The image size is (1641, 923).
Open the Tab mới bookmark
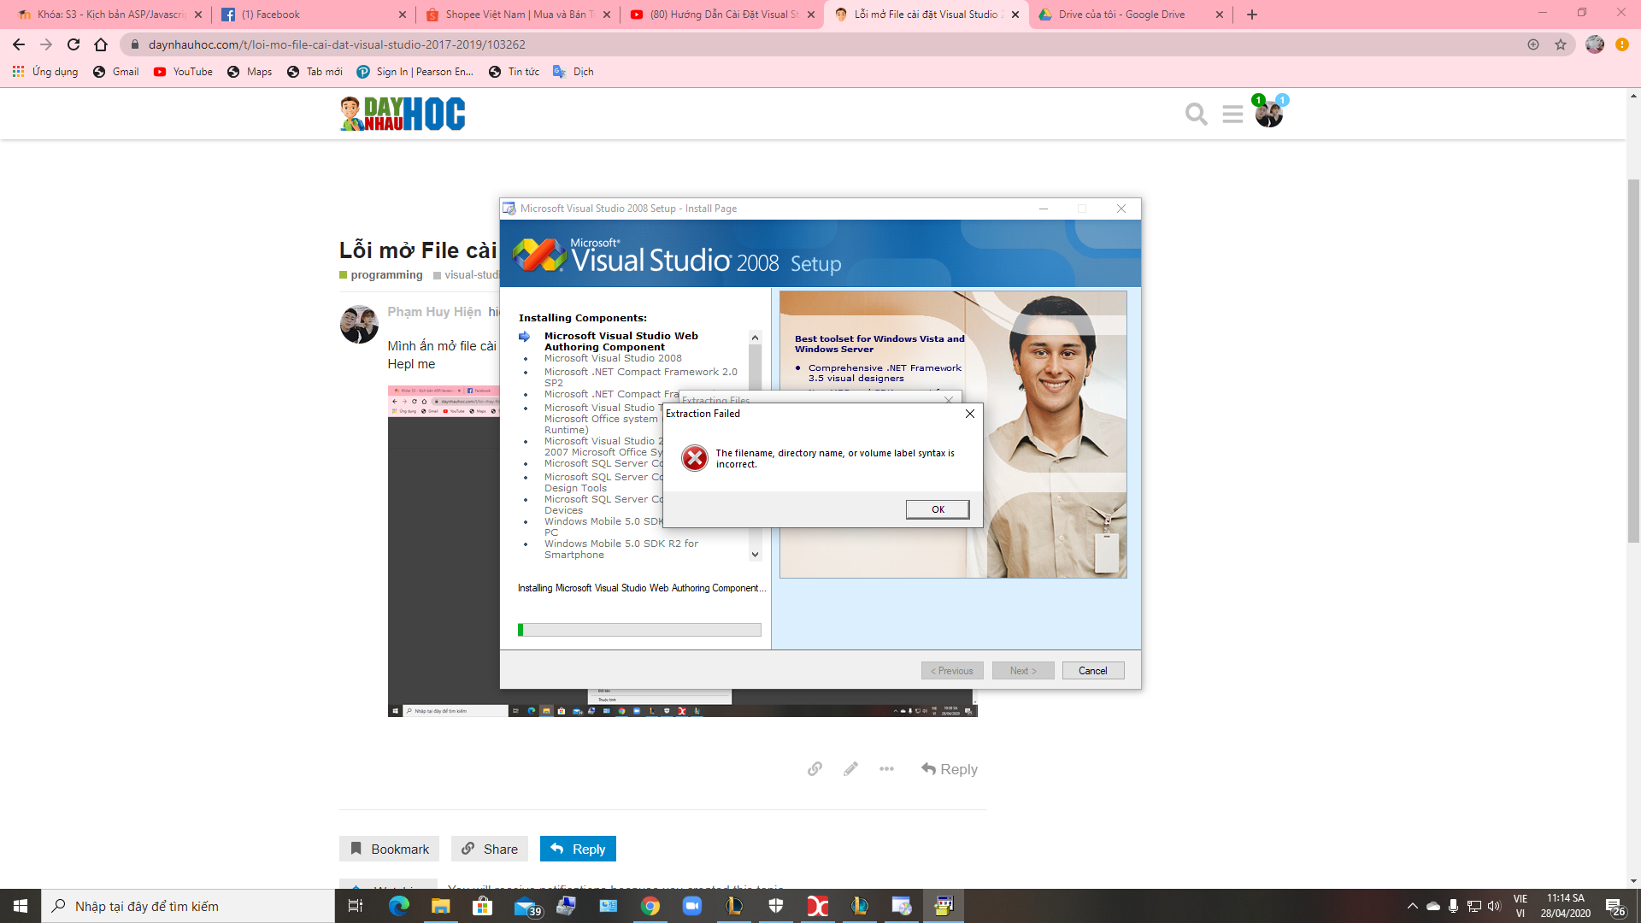coord(315,72)
